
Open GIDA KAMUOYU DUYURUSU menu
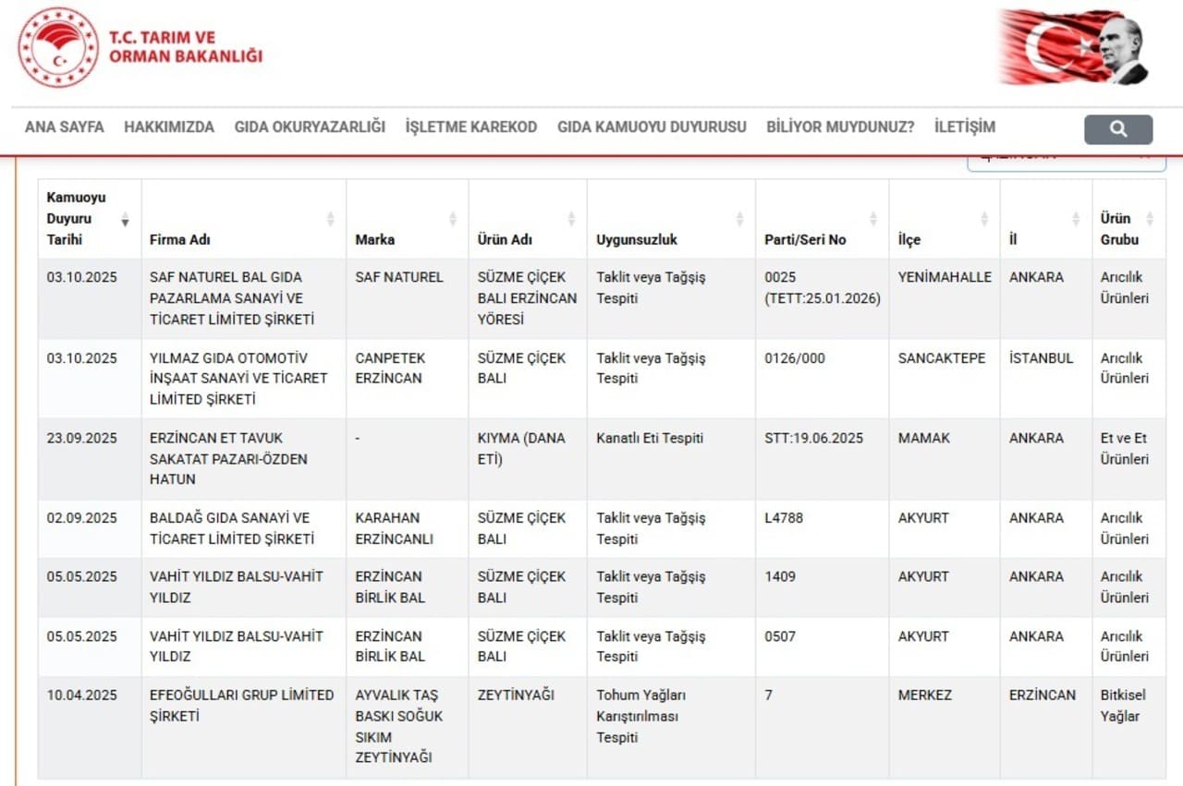pos(652,127)
